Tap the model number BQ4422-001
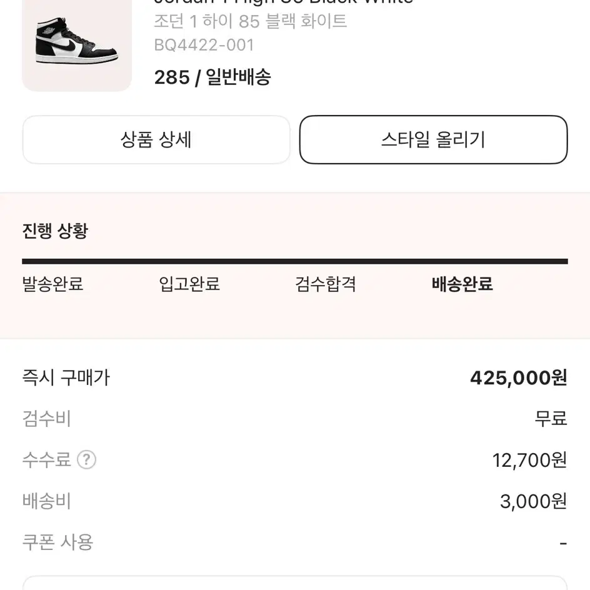Image resolution: width=590 pixels, height=590 pixels. (204, 46)
